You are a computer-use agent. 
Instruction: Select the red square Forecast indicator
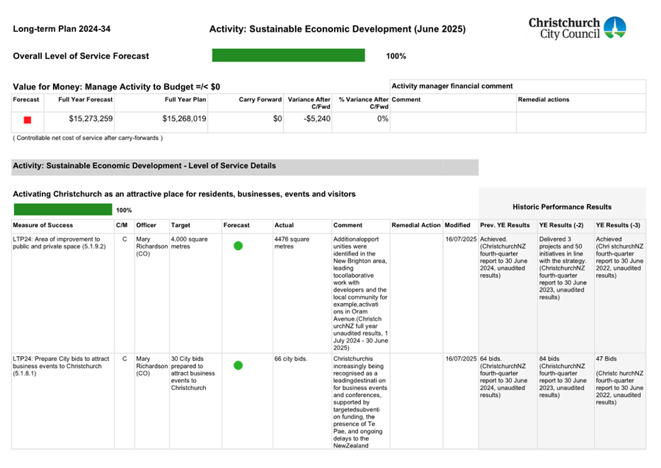(x=26, y=120)
